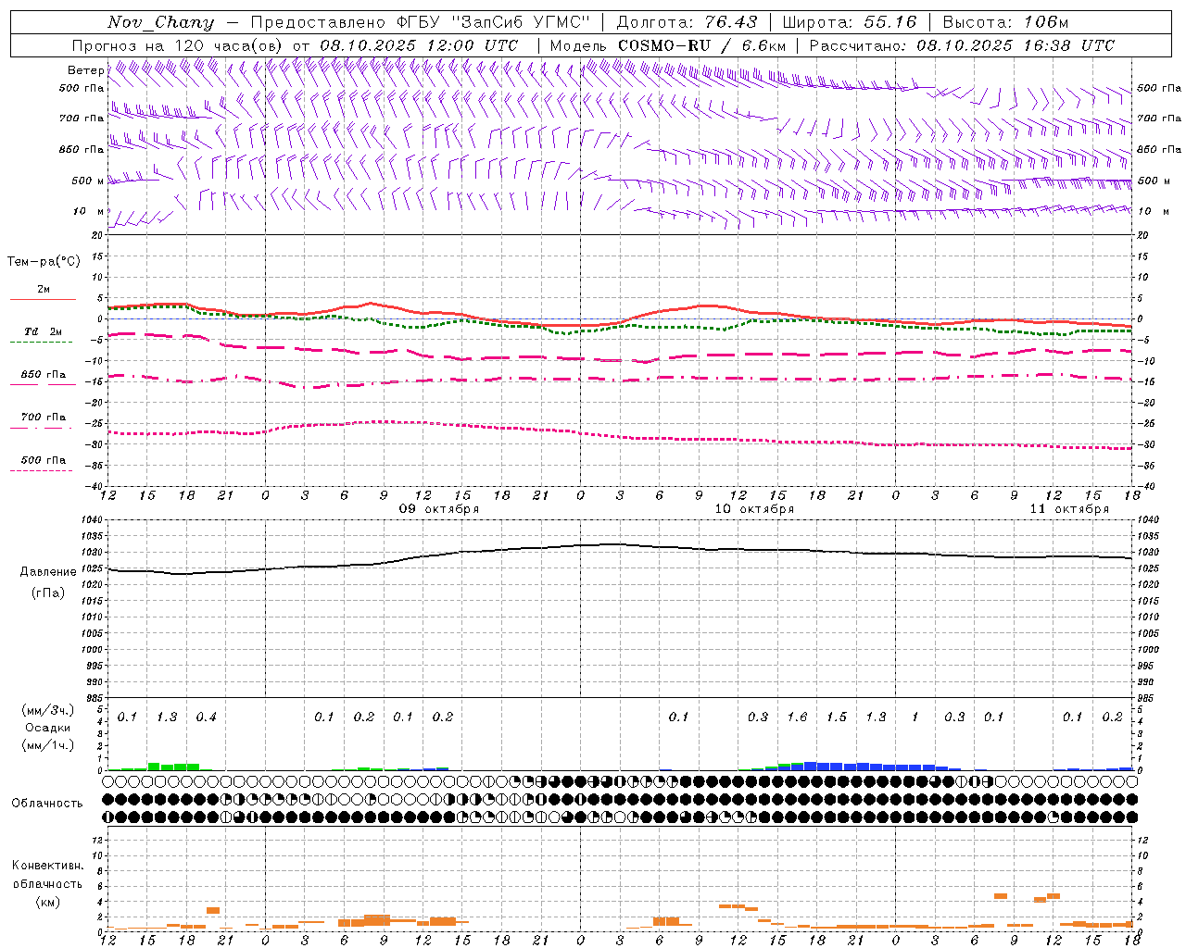
Task: Click the "(мм/1ч.)" units label
Action: point(47,745)
